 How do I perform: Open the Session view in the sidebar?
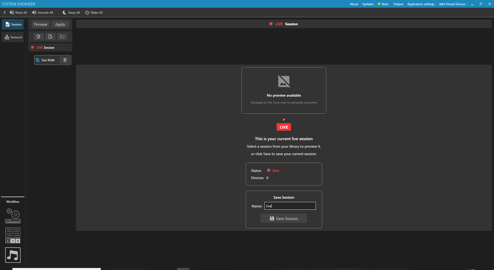[13, 24]
